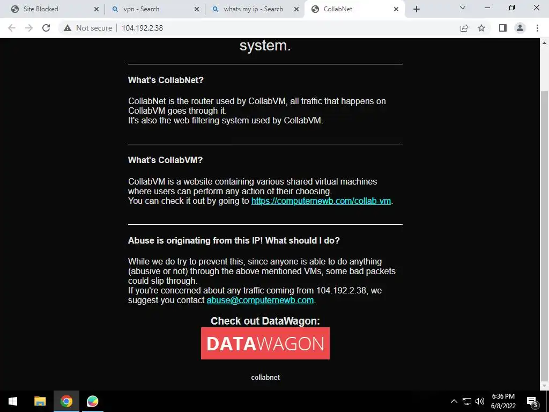Open the tab search dropdown
The height and width of the screenshot is (412, 549).
[463, 8]
